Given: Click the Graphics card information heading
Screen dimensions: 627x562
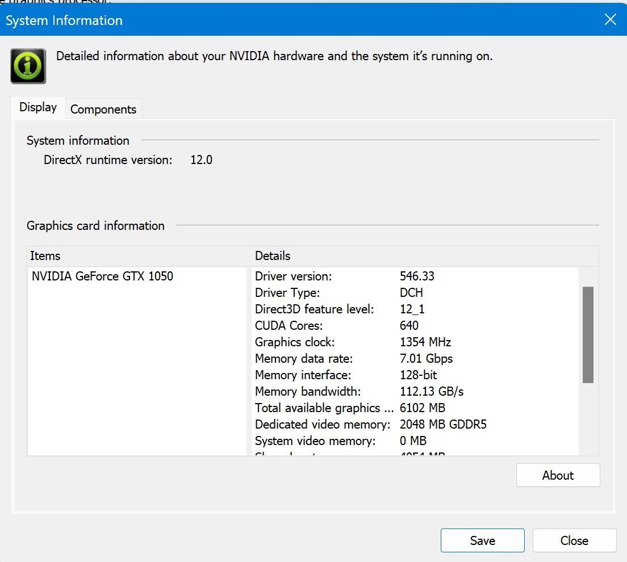Looking at the screenshot, I should coord(95,226).
